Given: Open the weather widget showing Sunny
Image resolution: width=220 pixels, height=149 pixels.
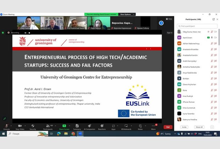Looking at the screenshot, I should (x=164, y=134).
